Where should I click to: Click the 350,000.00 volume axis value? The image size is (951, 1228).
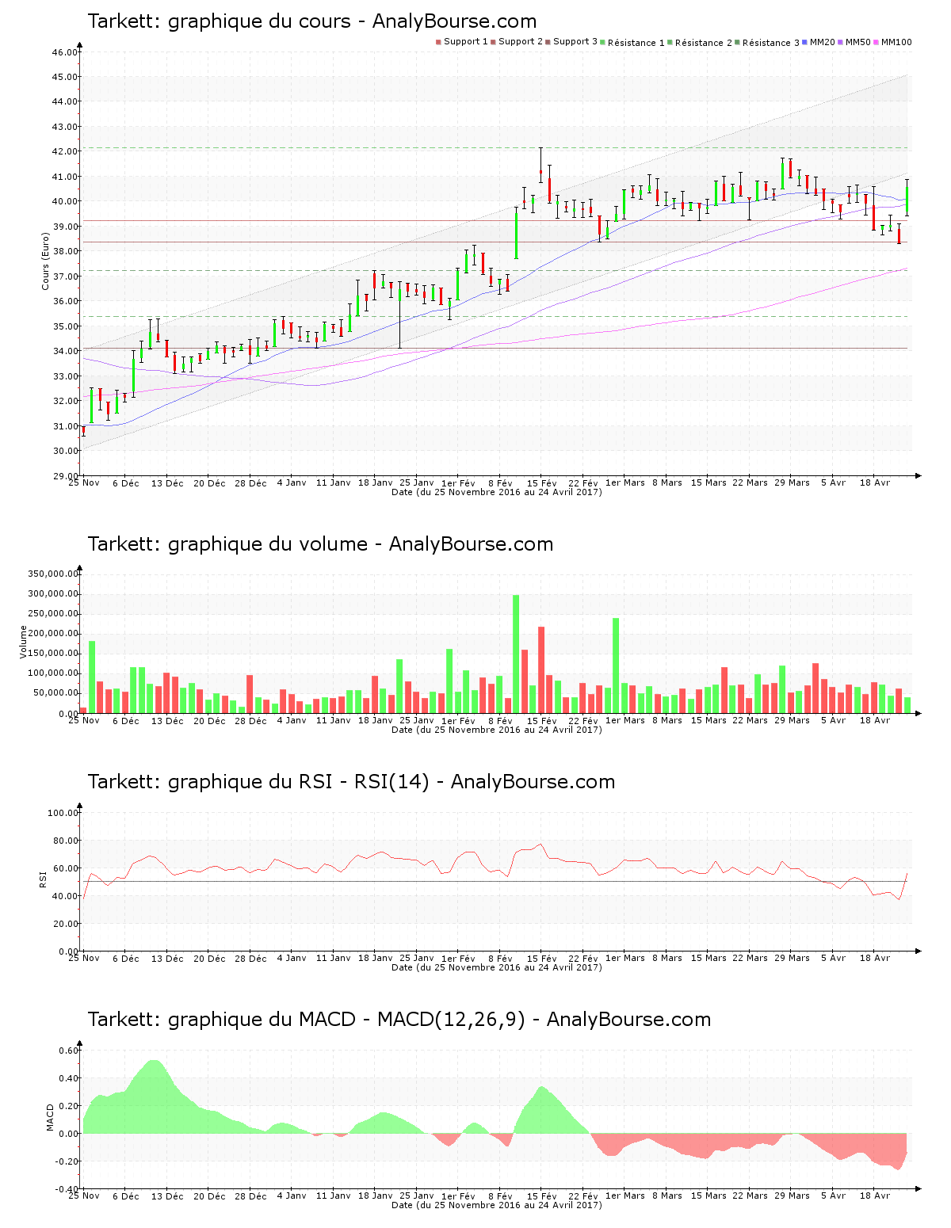[52, 574]
